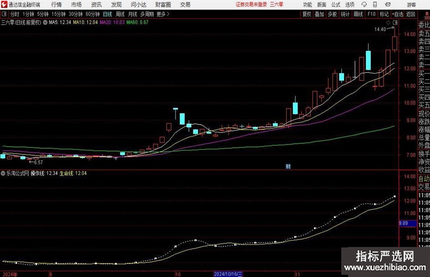Switch to 1分钟 period tab
Image resolution: width=430 pixels, height=277 pixels.
coord(28,14)
